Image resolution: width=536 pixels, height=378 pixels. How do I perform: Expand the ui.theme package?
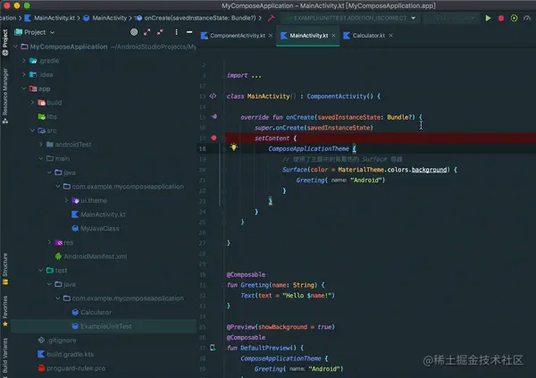(66, 200)
